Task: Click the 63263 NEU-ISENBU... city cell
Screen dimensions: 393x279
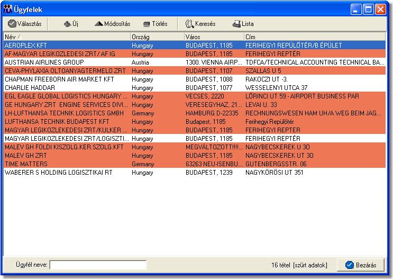Action: click(x=214, y=164)
